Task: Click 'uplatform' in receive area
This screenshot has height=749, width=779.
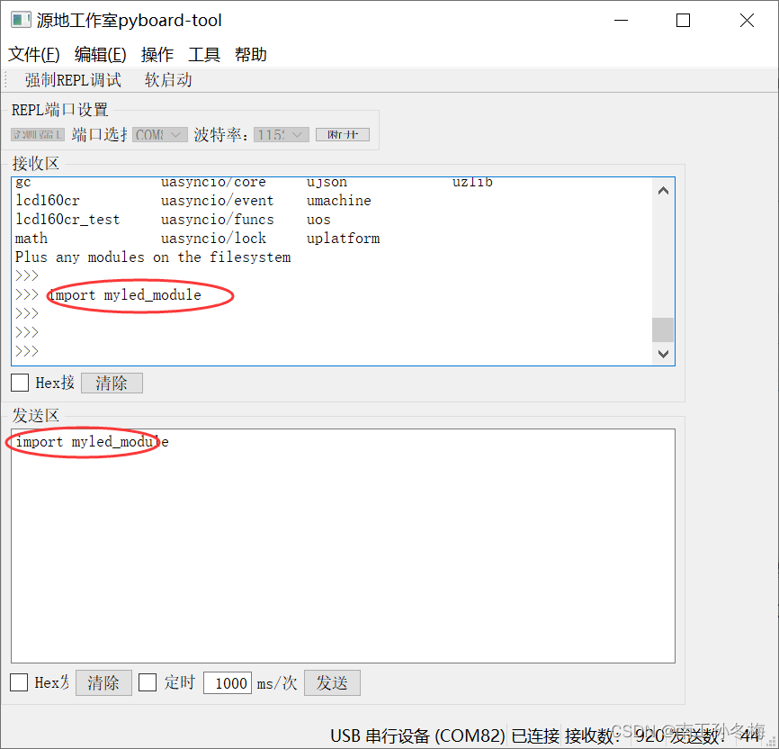Action: click(x=343, y=239)
